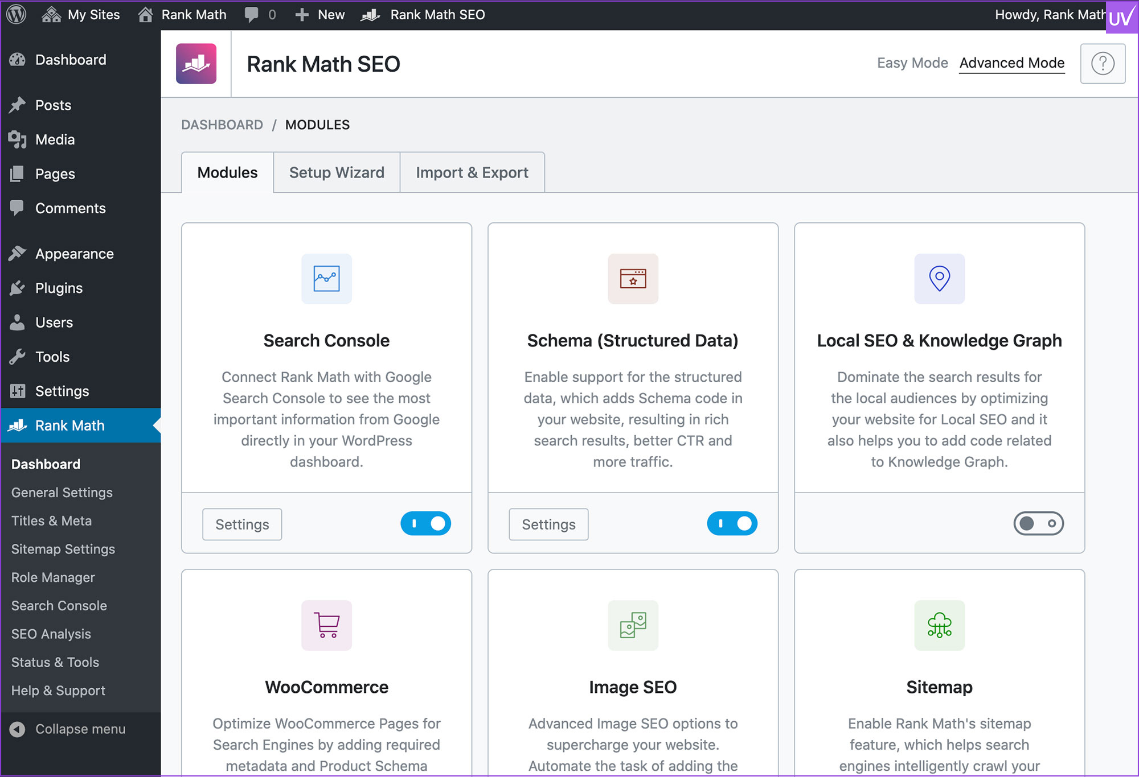Click the Sitemap module icon

pyautogui.click(x=940, y=625)
